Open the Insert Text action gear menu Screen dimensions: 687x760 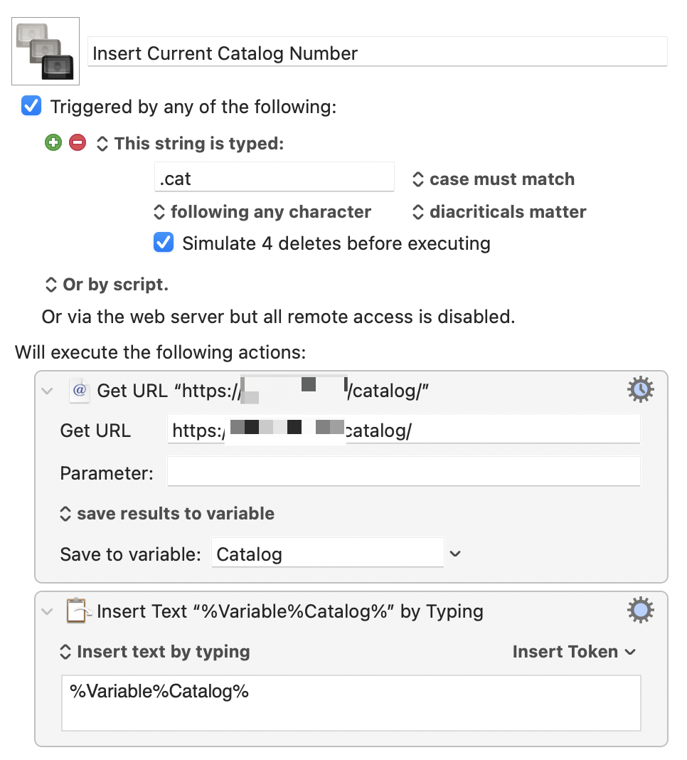tap(640, 611)
